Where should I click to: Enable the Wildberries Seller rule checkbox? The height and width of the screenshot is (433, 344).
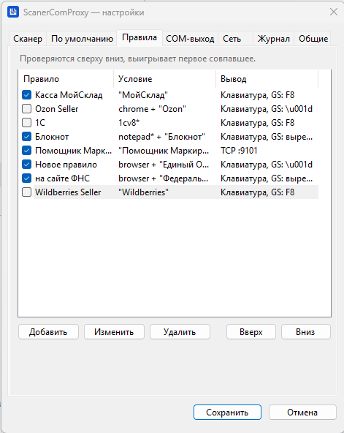tap(26, 192)
